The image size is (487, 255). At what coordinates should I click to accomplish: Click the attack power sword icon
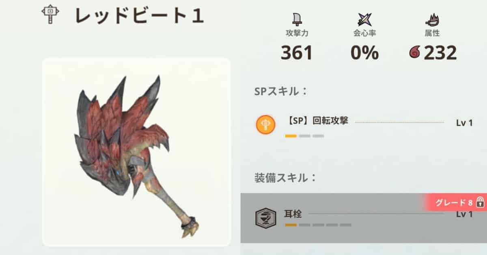point(297,19)
